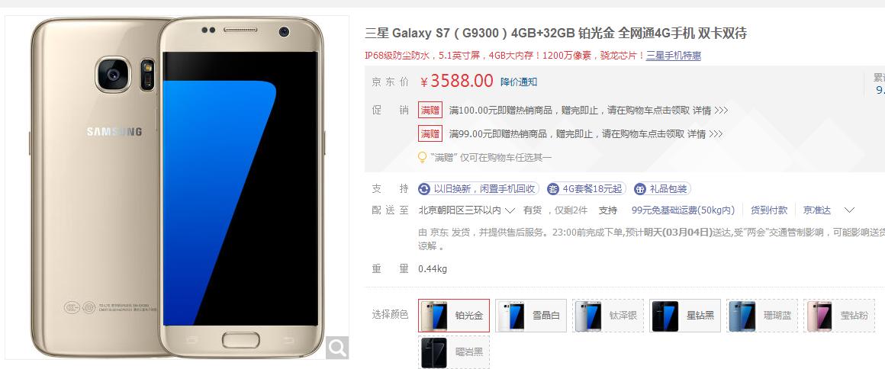Image resolution: width=885 pixels, height=369 pixels.
Task: Click the first red 满赠 promotion tag
Action: (430, 110)
